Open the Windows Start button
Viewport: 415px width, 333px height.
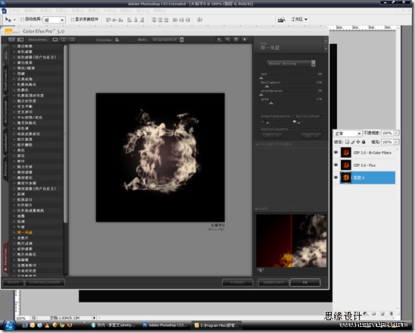click(x=9, y=325)
